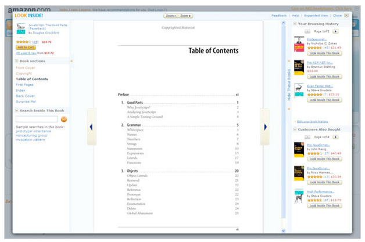This screenshot has width=365, height=242.
Task: Look Inside the Nicholas Zakas book
Action: 324,53
